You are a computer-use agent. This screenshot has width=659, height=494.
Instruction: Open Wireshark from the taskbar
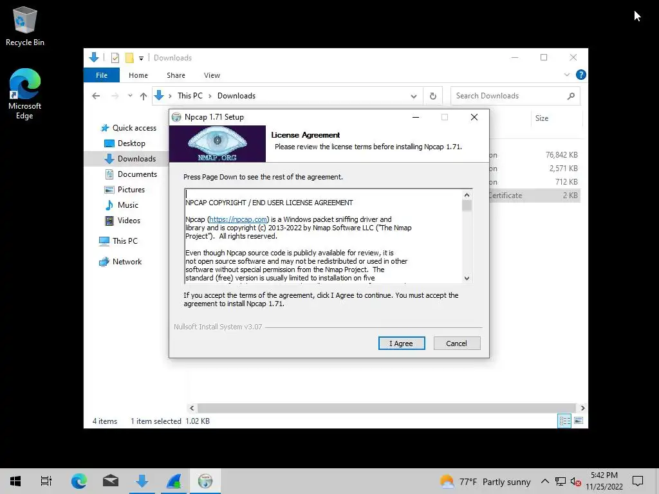tap(174, 481)
